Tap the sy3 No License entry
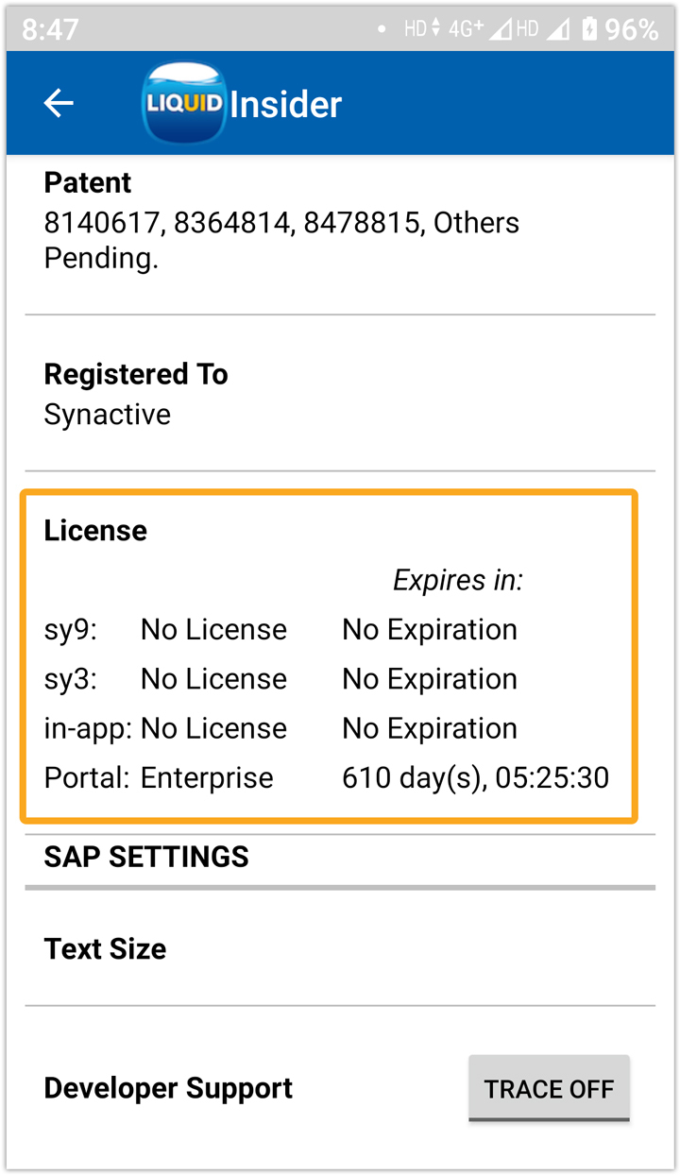The width and height of the screenshot is (680, 1175). pos(213,679)
